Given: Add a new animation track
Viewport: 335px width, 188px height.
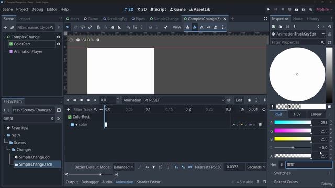Looking at the screenshot, I should point(69,109).
